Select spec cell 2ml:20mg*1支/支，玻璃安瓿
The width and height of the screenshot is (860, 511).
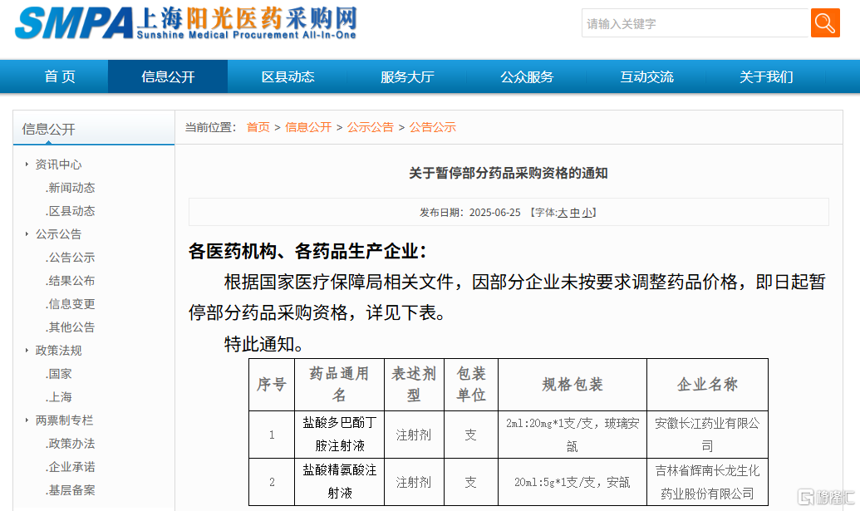click(x=573, y=435)
